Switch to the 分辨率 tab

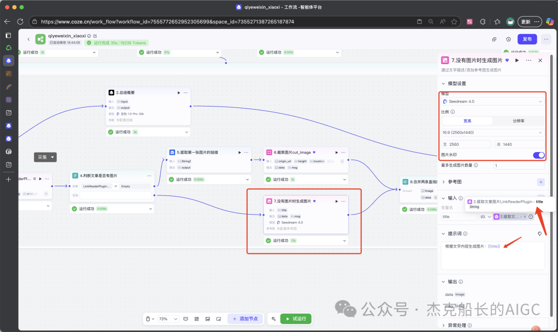[x=519, y=121]
